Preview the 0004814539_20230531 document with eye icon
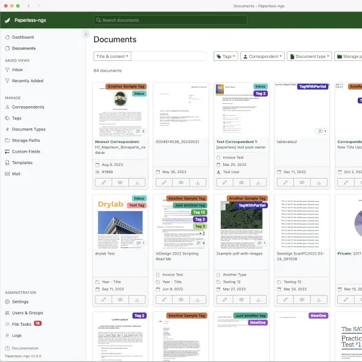This screenshot has height=362, width=362. coord(180,182)
